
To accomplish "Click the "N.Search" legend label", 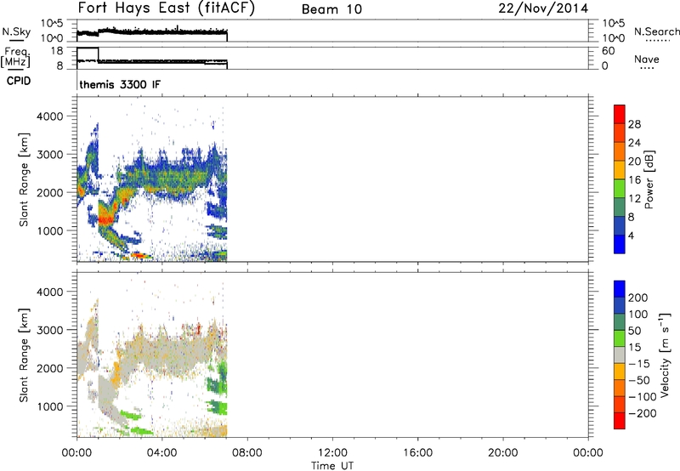I will pyautogui.click(x=656, y=31).
